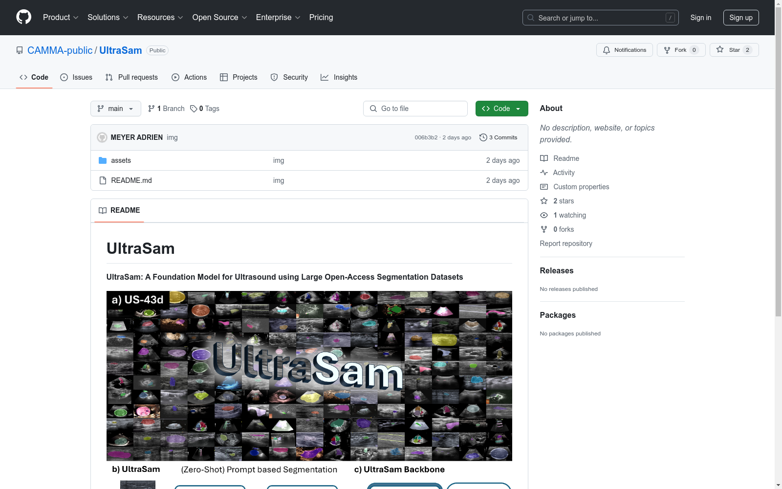This screenshot has height=489, width=782.
Task: Open MEYER ADRIEN's avatar
Action: (x=102, y=137)
